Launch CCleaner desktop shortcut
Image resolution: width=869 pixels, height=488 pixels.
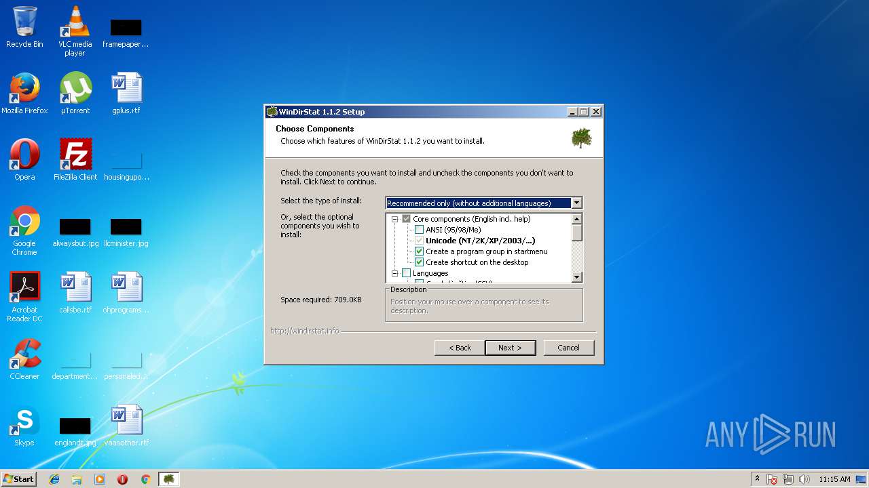click(x=24, y=359)
